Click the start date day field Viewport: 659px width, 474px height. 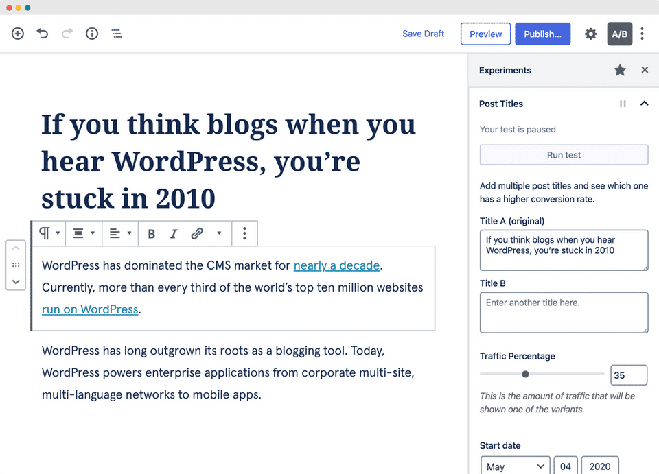point(566,466)
